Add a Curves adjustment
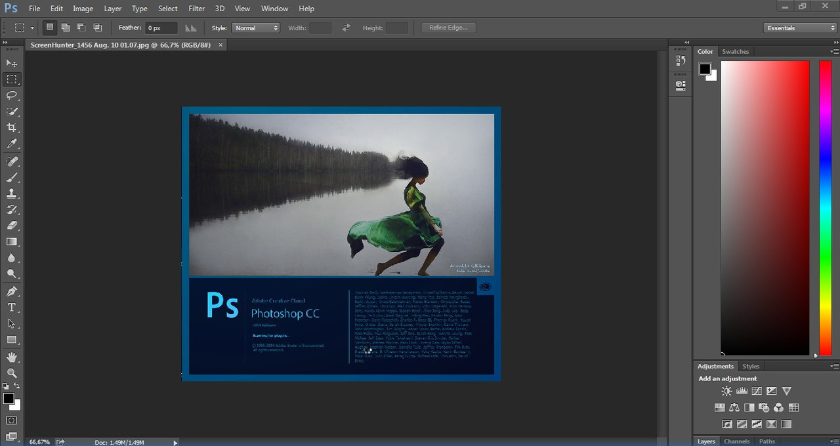Viewport: 840px width, 446px height. 757,391
